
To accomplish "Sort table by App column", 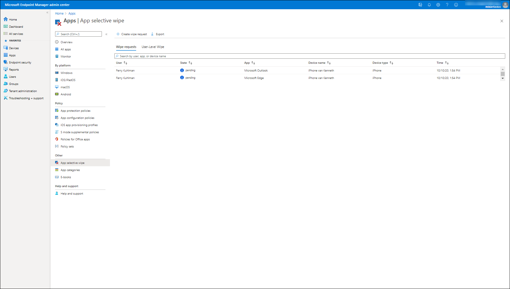I will point(250,63).
